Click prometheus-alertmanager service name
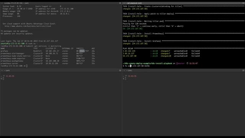 13,54
